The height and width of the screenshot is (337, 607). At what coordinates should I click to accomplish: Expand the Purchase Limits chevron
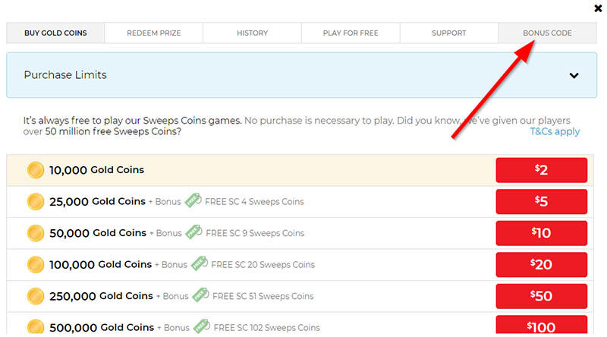click(x=574, y=75)
